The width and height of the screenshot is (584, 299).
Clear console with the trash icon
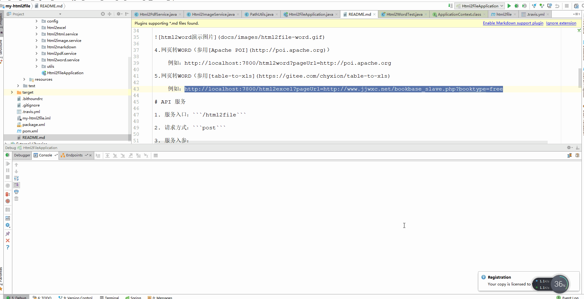[16, 199]
